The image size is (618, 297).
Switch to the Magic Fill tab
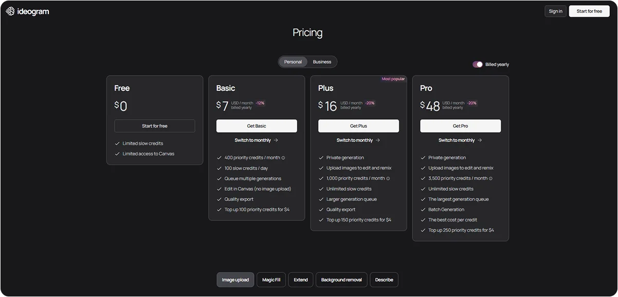(x=271, y=280)
